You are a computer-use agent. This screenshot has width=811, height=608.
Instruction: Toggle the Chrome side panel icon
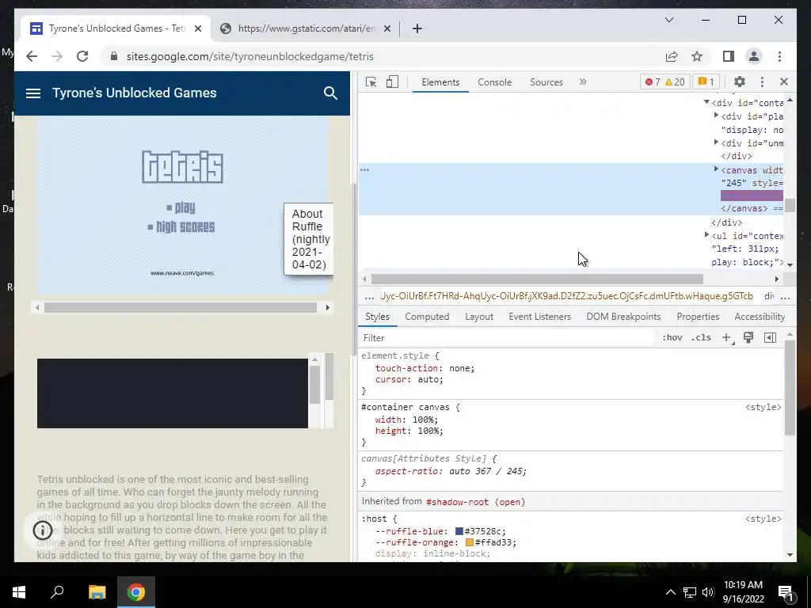[x=729, y=56]
